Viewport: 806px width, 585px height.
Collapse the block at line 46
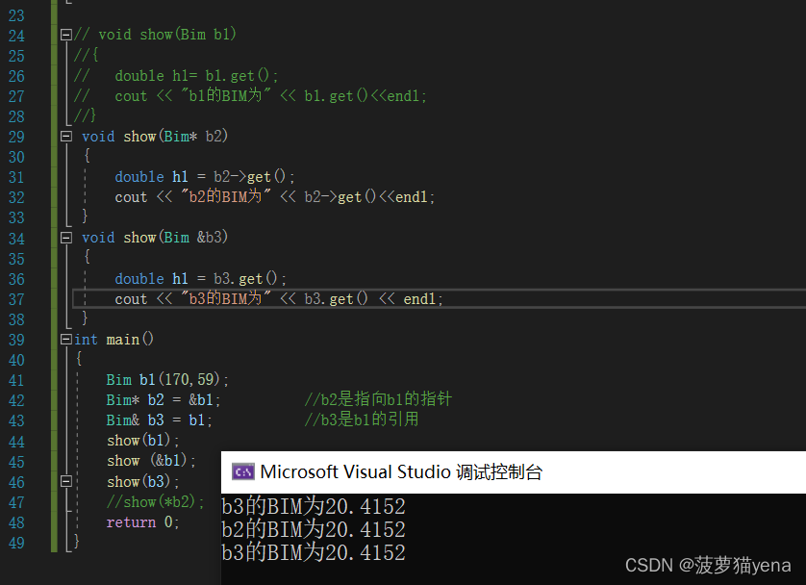click(65, 481)
